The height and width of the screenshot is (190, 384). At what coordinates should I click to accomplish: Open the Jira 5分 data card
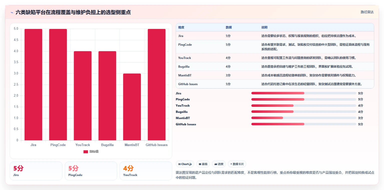point(36,171)
